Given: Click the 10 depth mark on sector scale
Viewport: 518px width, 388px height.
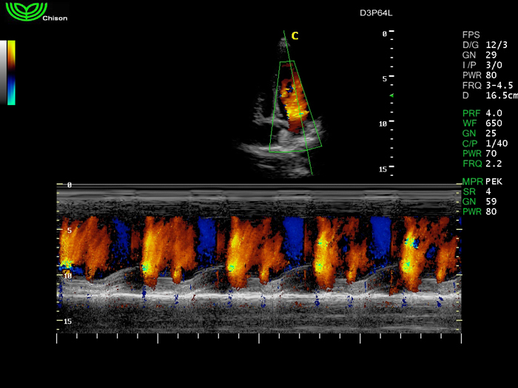Looking at the screenshot, I should pos(383,124).
